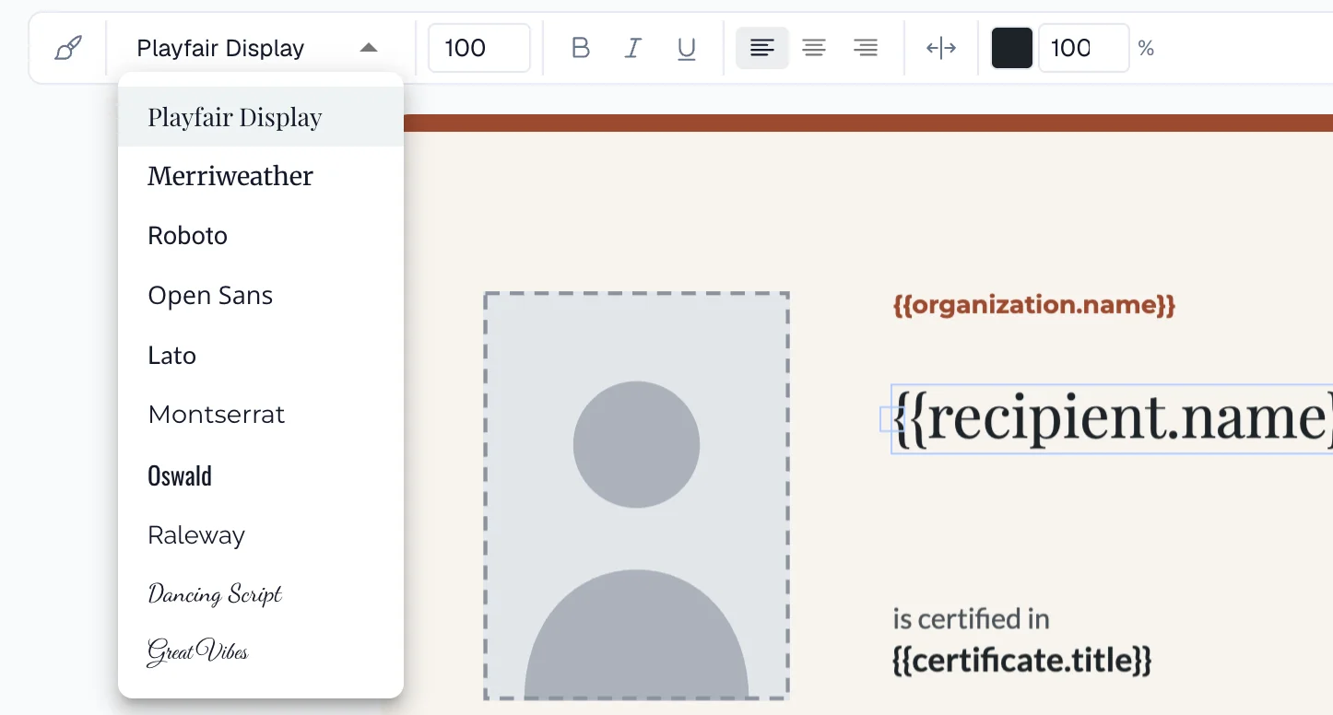Select the Montserrat font

coord(261,415)
